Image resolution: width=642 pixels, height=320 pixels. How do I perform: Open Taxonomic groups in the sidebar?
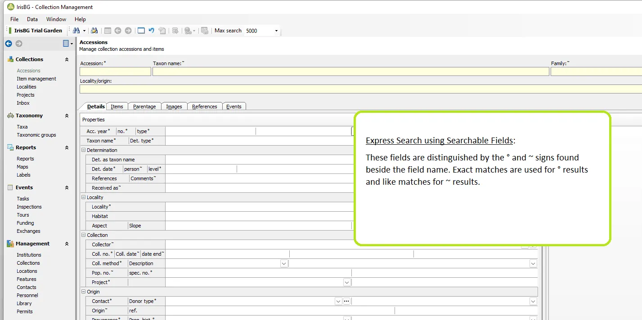click(x=36, y=135)
